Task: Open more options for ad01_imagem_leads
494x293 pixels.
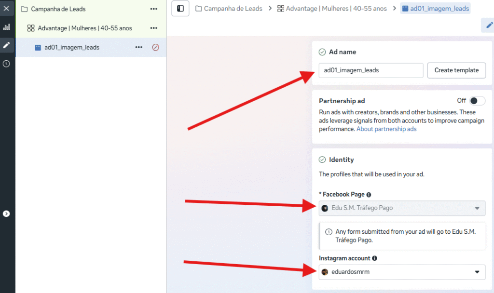Action: 139,47
